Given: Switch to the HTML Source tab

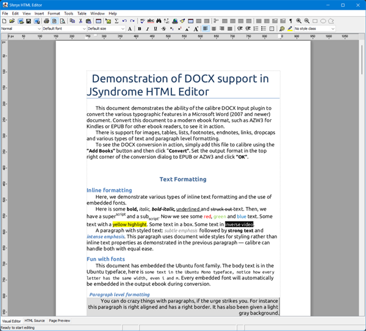Looking at the screenshot, I should tap(35, 321).
